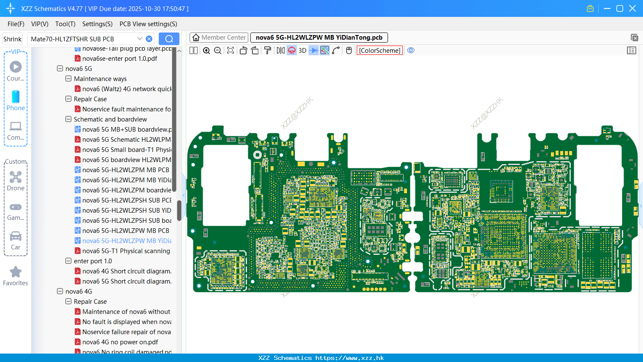Select the curve trace tool

coord(336,50)
